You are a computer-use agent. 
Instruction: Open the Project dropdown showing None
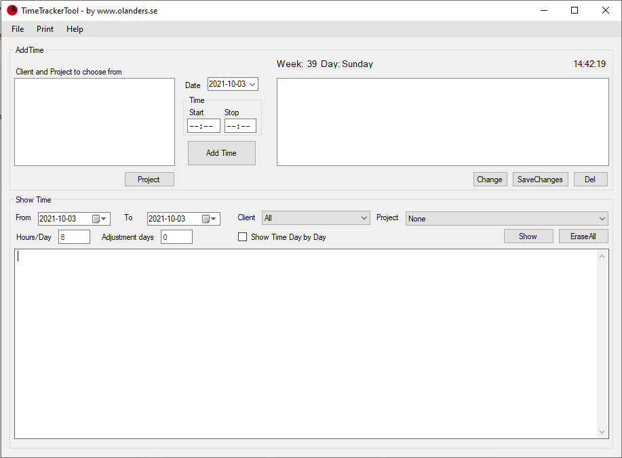click(x=507, y=218)
